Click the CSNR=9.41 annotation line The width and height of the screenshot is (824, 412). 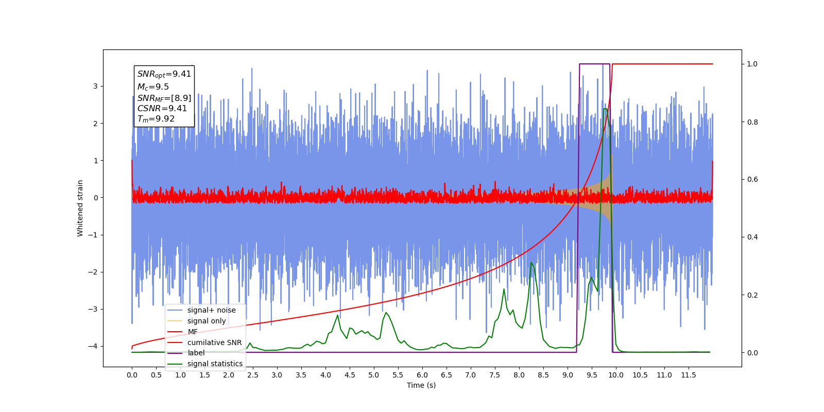pos(162,109)
